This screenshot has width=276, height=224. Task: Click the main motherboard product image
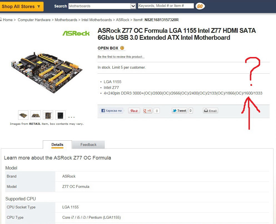(47, 72)
